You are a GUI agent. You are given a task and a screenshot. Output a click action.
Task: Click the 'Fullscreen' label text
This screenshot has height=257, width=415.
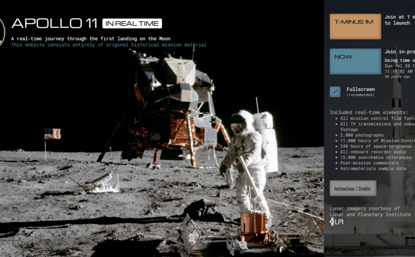click(x=361, y=89)
